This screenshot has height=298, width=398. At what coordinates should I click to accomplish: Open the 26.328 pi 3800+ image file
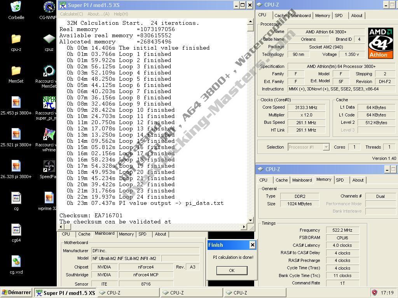tap(16, 166)
